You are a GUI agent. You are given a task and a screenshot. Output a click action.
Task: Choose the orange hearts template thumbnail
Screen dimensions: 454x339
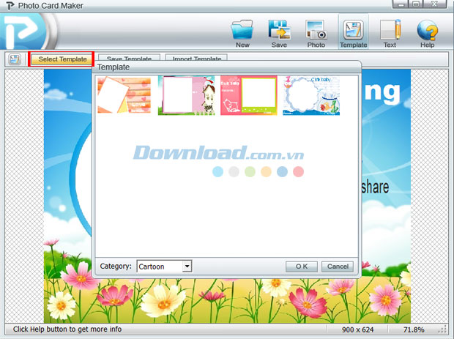[124, 95]
